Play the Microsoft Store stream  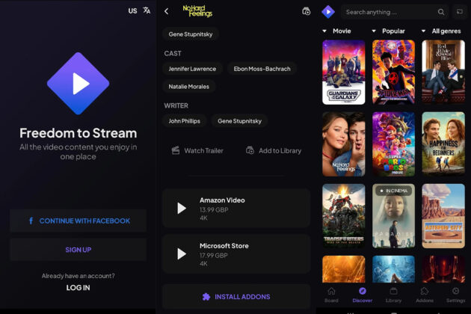pyautogui.click(x=182, y=254)
